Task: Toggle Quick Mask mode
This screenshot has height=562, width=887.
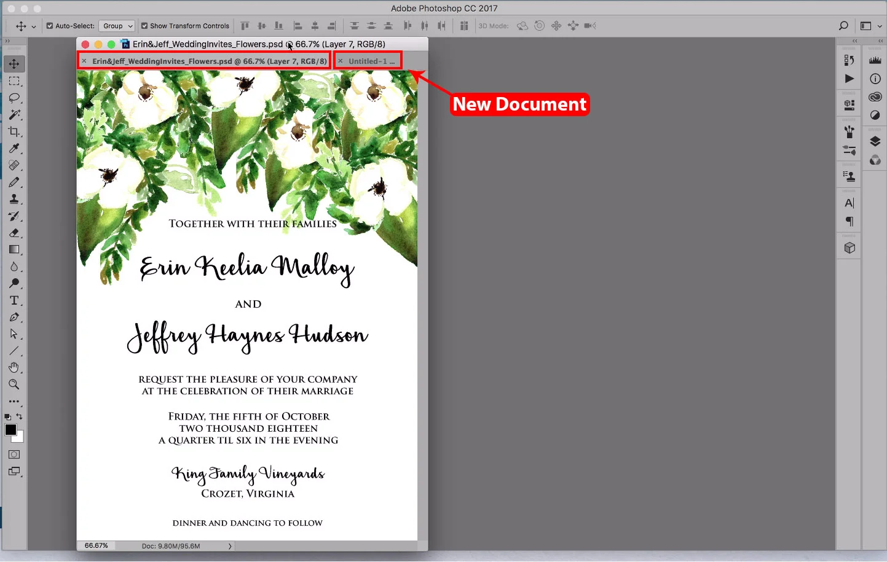Action: [14, 455]
